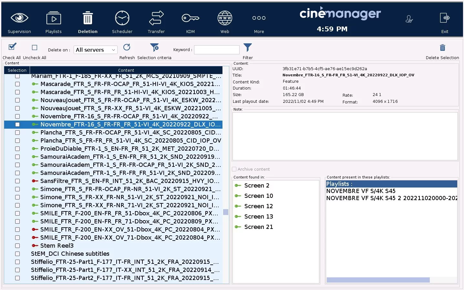This screenshot has height=290, width=464.
Task: Open the Web globe icon
Action: click(x=225, y=18)
